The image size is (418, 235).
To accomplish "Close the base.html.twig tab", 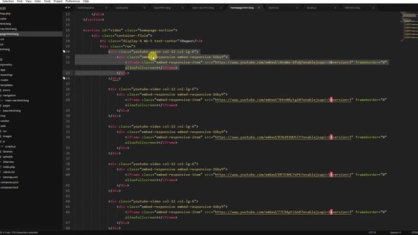I will [x=182, y=8].
